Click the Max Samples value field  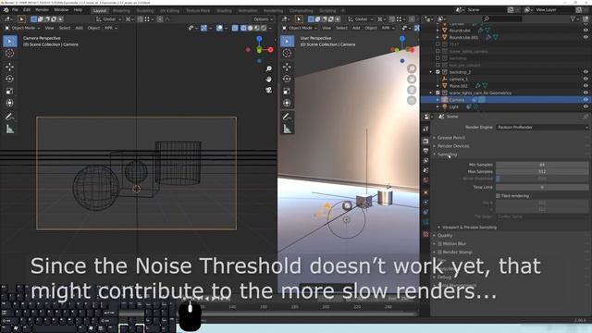pos(542,171)
